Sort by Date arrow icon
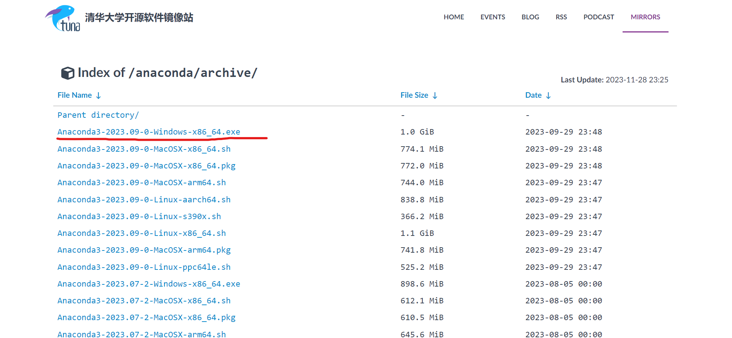The image size is (732, 338). 548,96
